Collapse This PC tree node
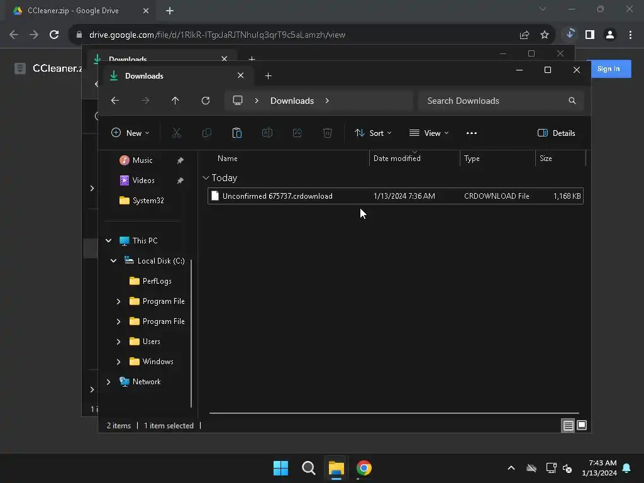644x483 pixels. tap(108, 241)
